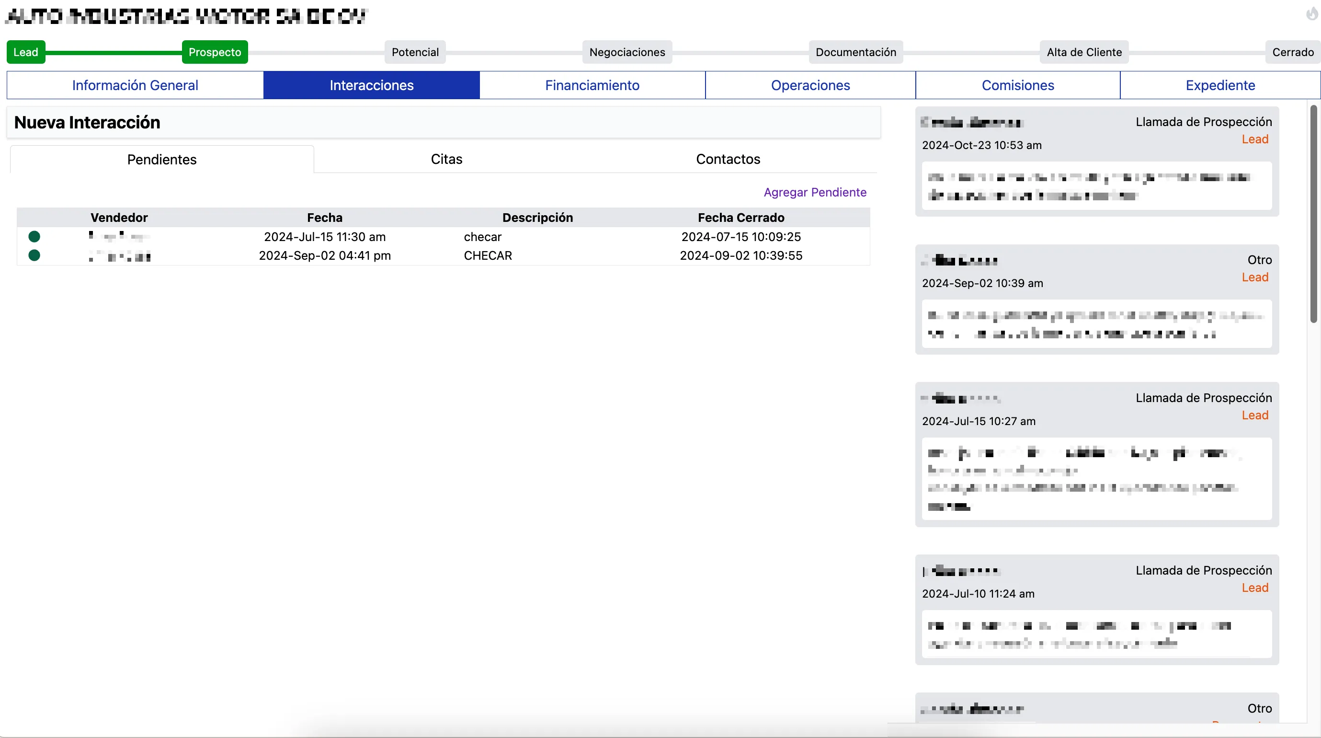The height and width of the screenshot is (738, 1321).
Task: Click the closed date 2024-07-15 10:09:25
Action: pos(741,237)
